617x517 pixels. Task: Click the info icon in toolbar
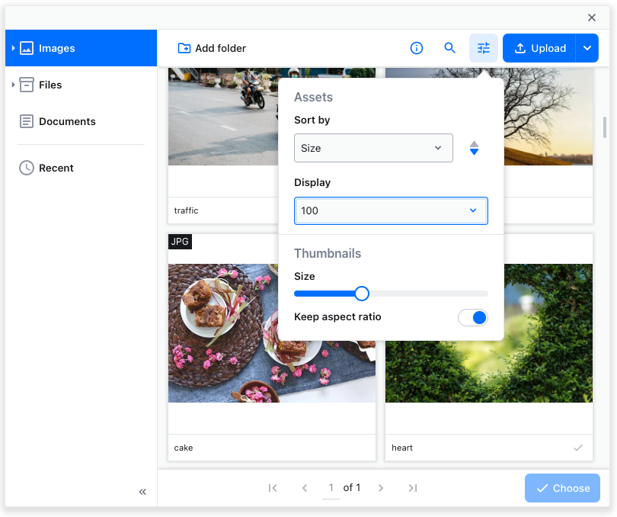click(x=417, y=48)
